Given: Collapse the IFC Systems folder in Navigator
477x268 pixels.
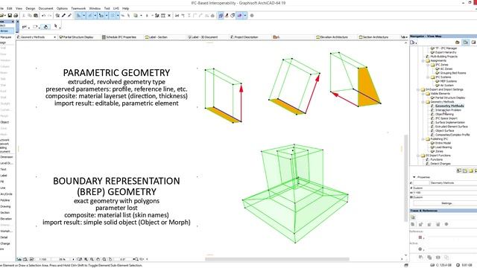Looking at the screenshot, I should [x=427, y=77].
